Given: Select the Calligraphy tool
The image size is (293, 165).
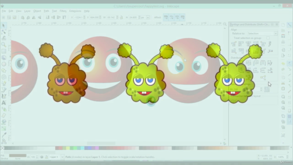Looking at the screenshot, I should [4, 96].
